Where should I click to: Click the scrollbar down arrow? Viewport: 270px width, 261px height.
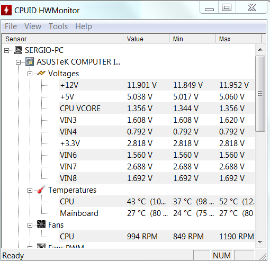pos(260,242)
